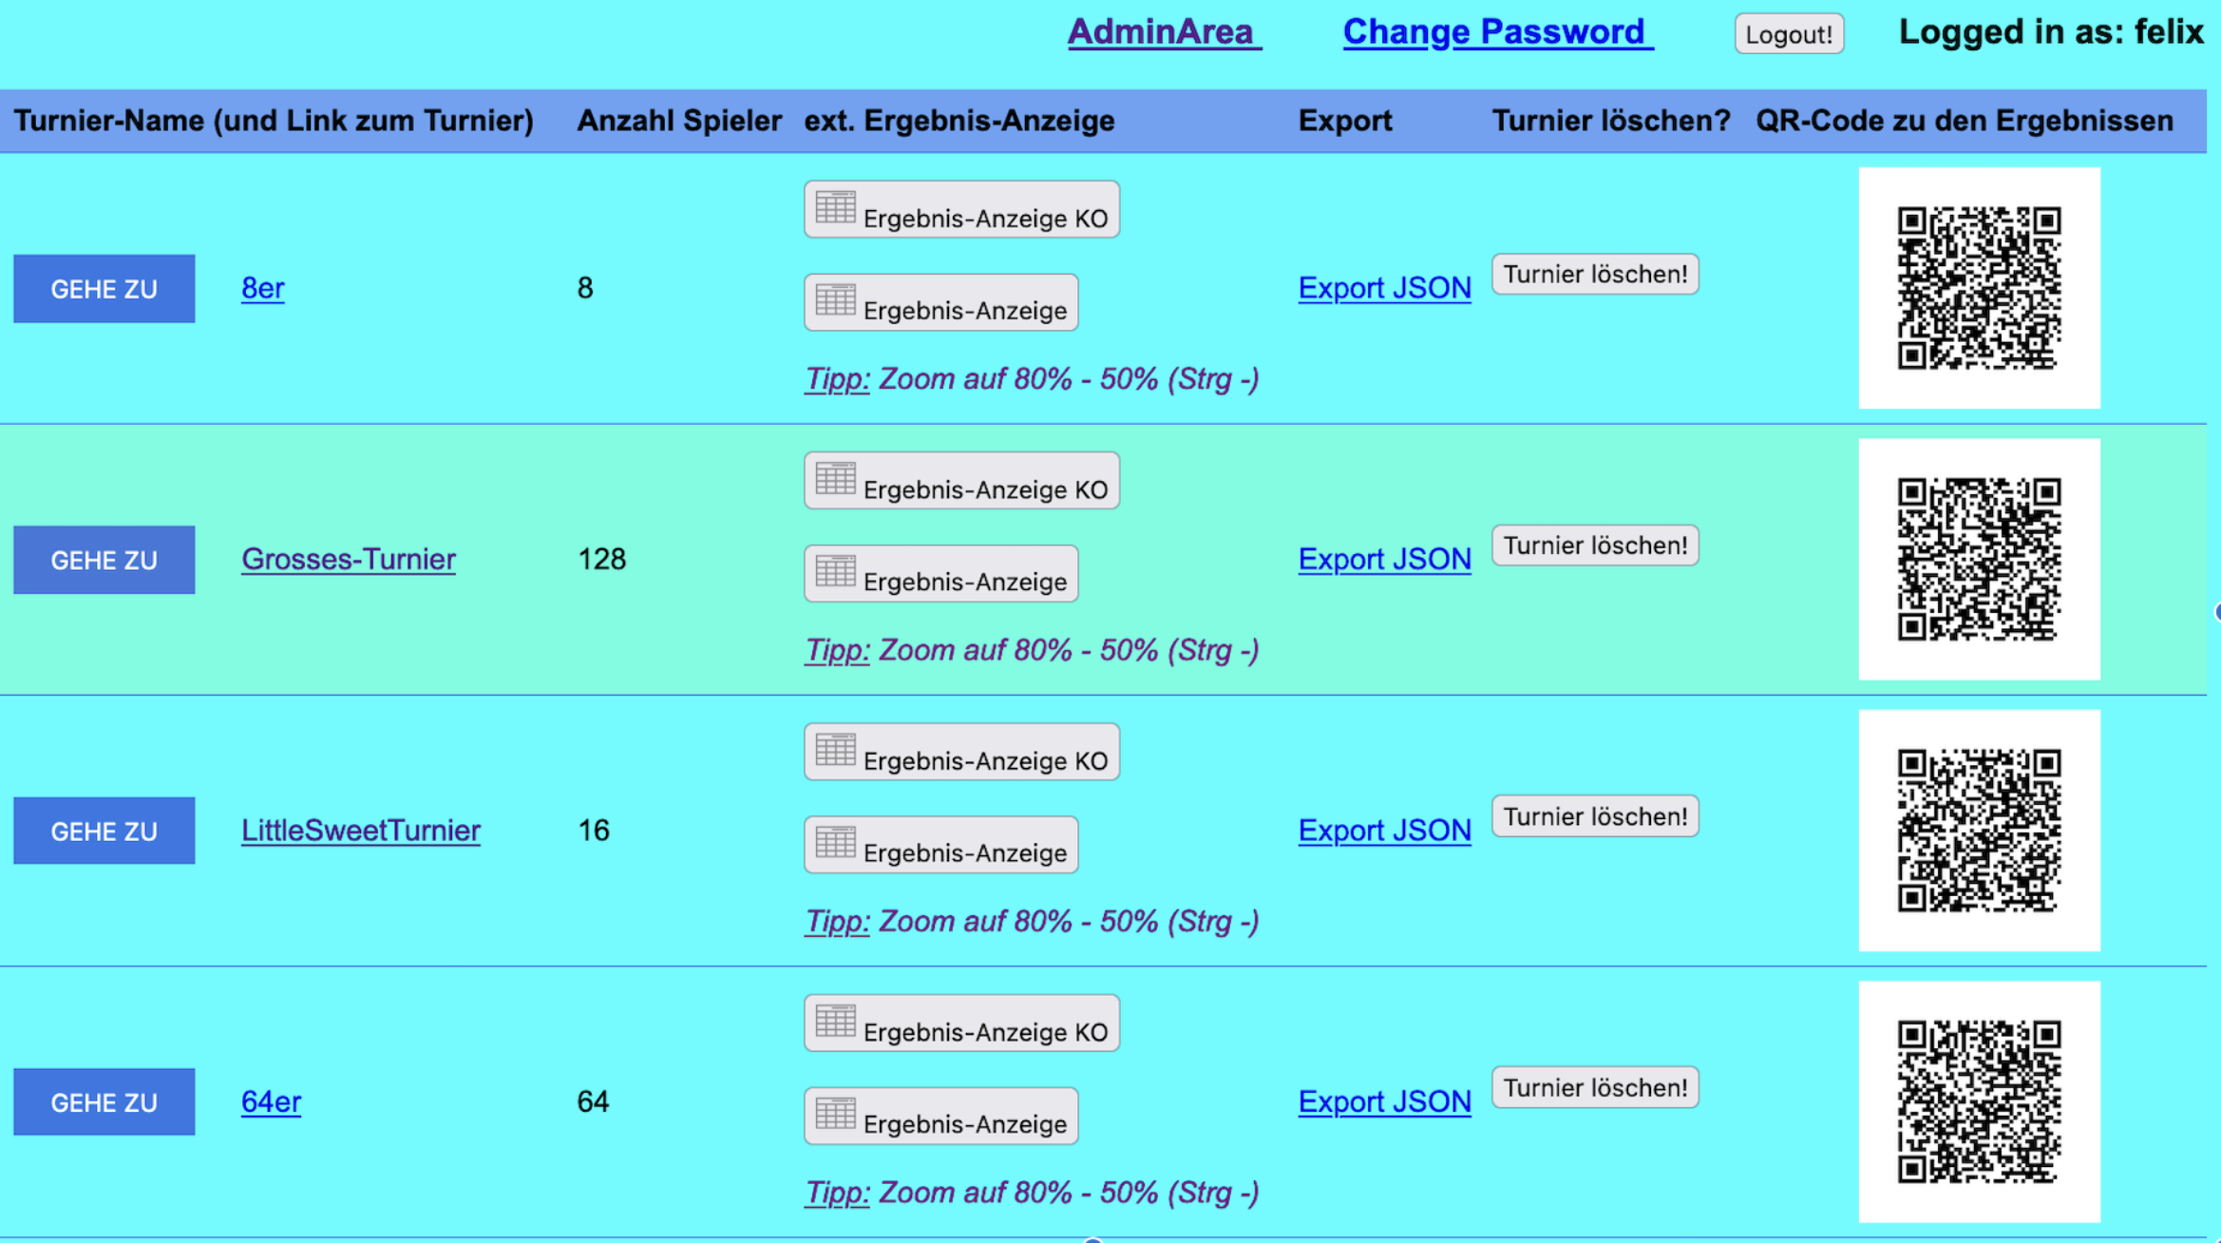Open the Grosses-Turnier tournament link

(348, 560)
